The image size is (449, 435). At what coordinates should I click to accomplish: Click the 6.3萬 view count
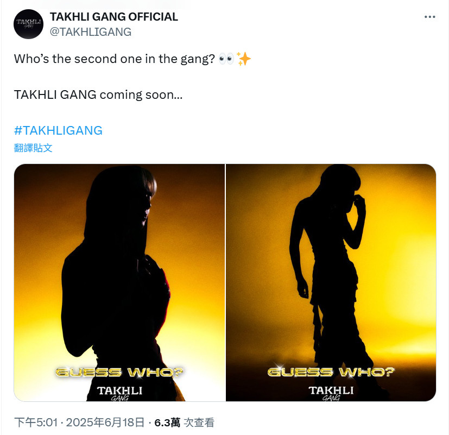point(167,423)
